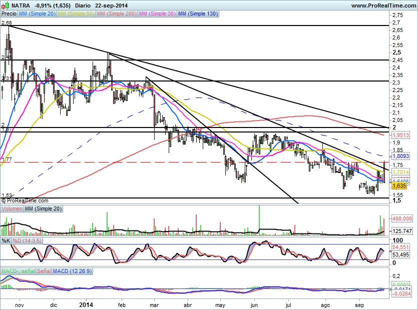418x310 pixels.
Task: Select the %K stochastic label
Action: click(x=6, y=241)
